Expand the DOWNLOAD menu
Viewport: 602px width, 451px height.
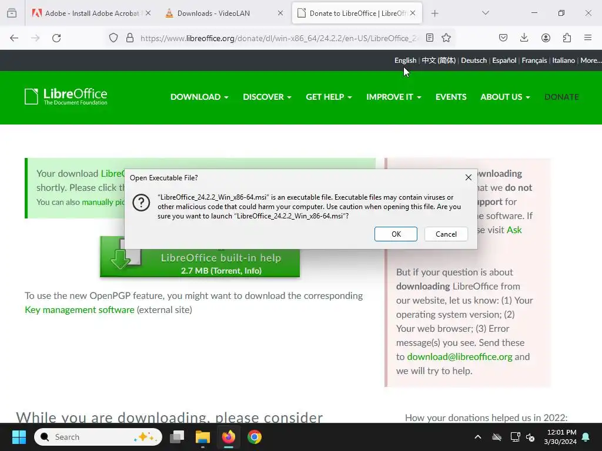tap(199, 97)
